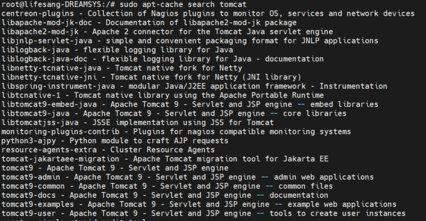Click the 'tomcat9-user' package name
The width and height of the screenshot is (426, 221).
(28, 214)
